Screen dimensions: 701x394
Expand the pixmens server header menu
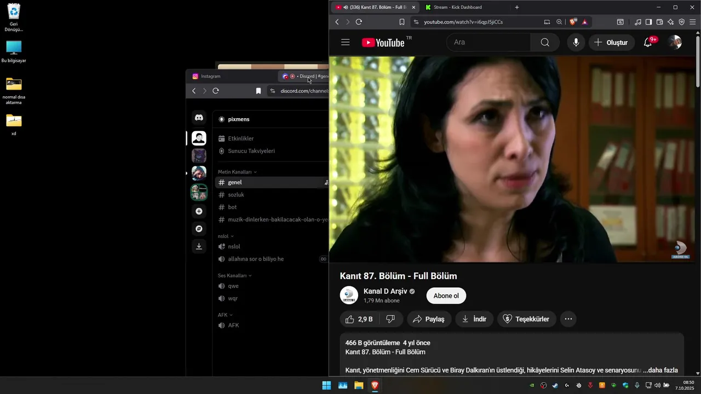[271, 119]
